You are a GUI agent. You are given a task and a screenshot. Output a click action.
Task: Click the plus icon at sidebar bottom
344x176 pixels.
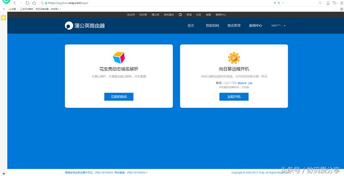click(x=3, y=173)
